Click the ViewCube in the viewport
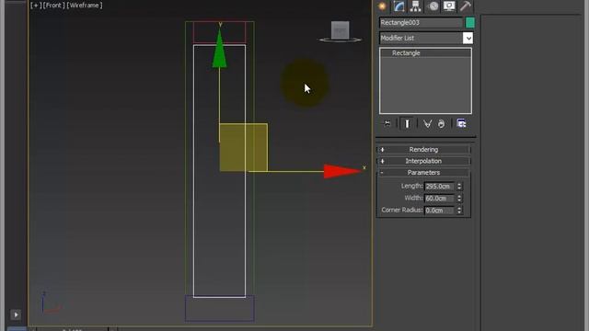 tap(340, 30)
